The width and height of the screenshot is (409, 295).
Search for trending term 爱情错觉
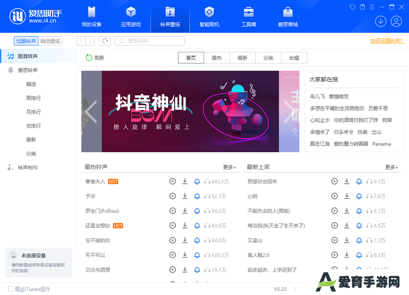click(x=338, y=96)
